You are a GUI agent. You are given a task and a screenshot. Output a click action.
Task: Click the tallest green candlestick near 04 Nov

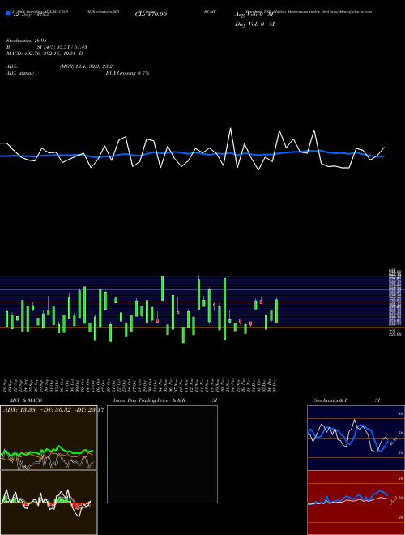[162, 288]
